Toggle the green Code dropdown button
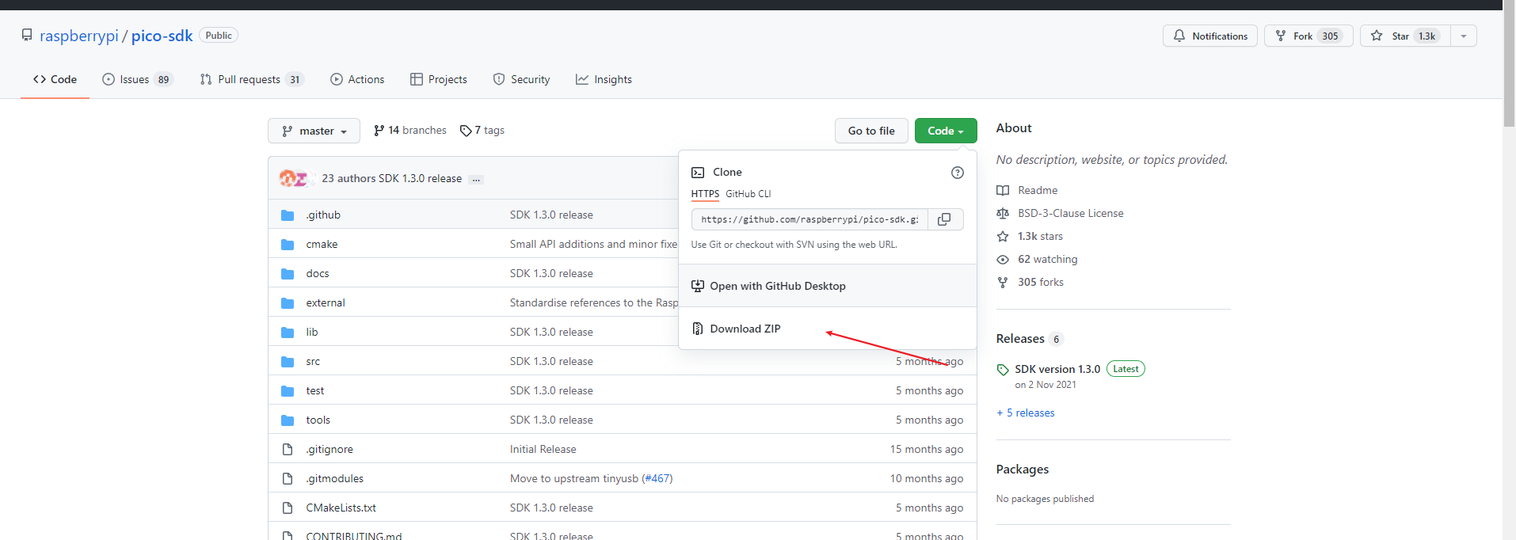Viewport: 1516px width, 540px height. [946, 131]
